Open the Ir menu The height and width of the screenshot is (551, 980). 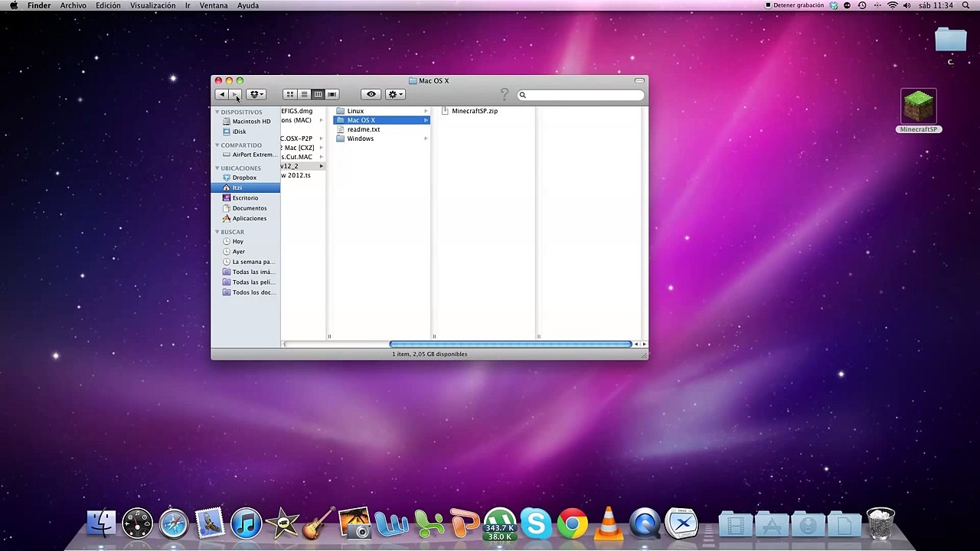coord(188,5)
